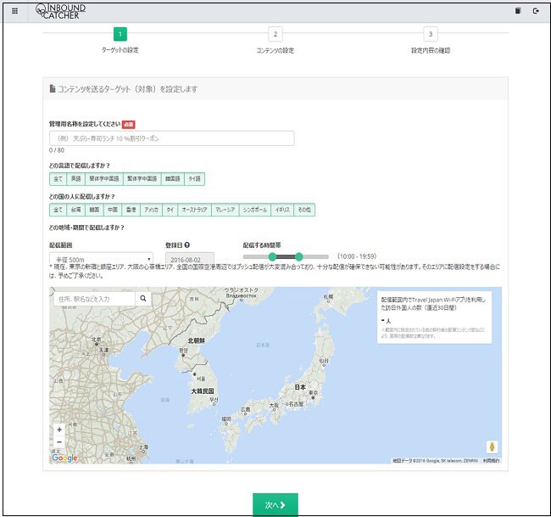Screen dimensions: 551x517
Task: Toggle 中国 country option
Action: 113,210
